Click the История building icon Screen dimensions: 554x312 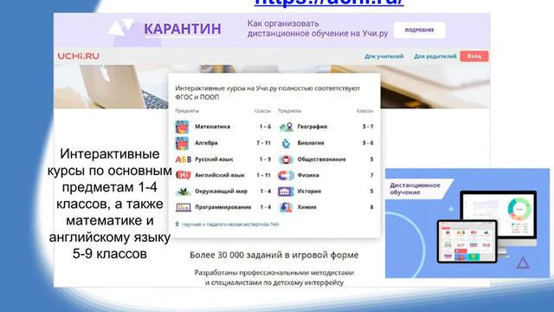[286, 192]
